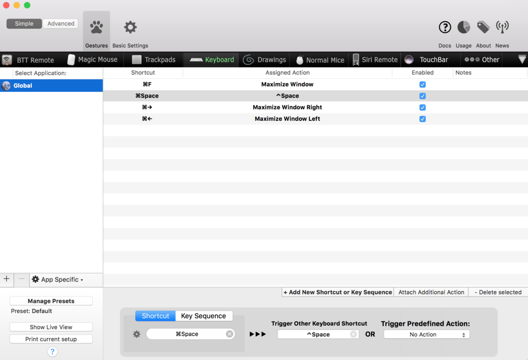Open the Trigger Predefined Action dropdown
The height and width of the screenshot is (360, 528).
(x=426, y=334)
